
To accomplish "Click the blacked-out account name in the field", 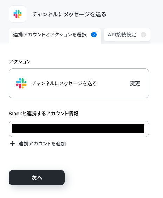I will (78, 129).
